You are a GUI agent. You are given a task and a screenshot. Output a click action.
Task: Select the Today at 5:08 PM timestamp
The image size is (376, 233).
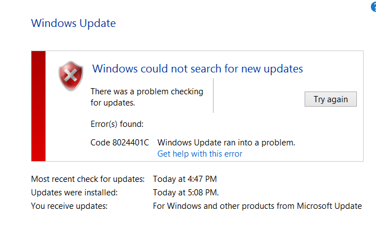coord(186,193)
